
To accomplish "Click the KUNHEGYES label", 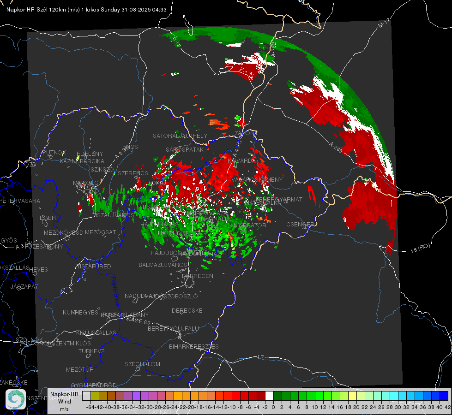I will pos(80,312).
